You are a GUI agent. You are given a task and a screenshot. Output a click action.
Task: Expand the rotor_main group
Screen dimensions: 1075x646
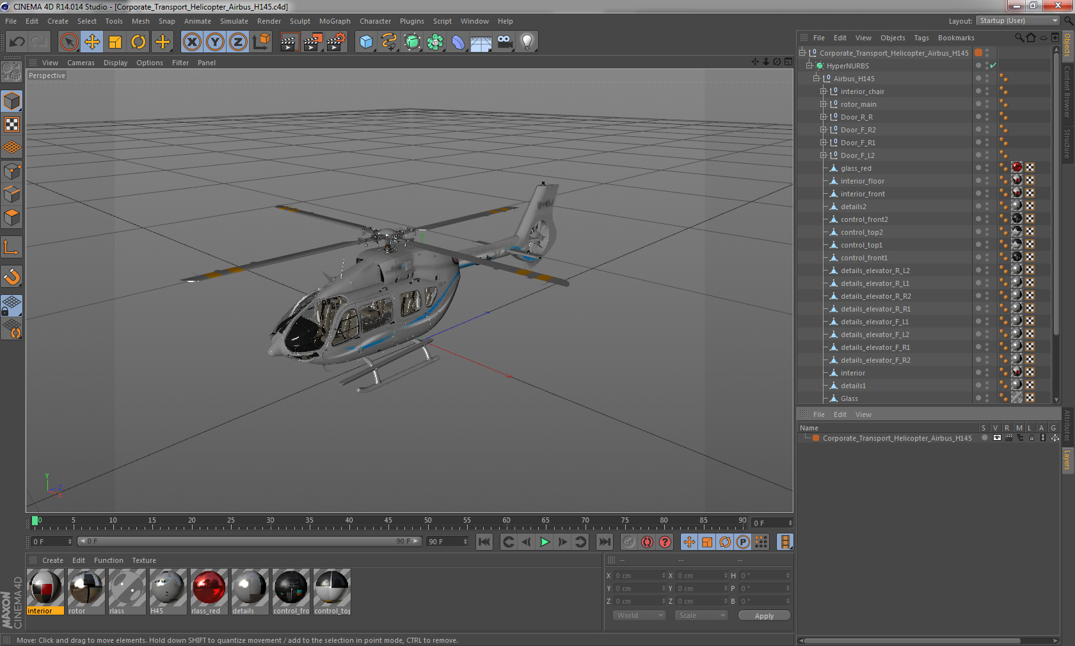tap(824, 104)
